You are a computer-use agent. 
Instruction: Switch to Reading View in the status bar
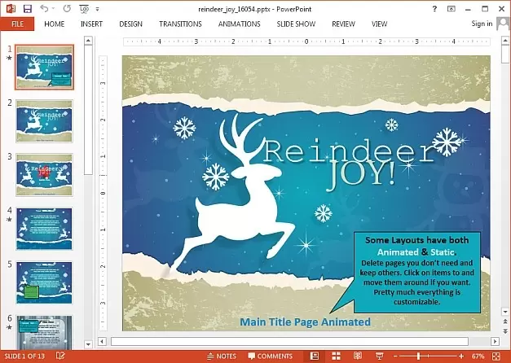click(356, 356)
